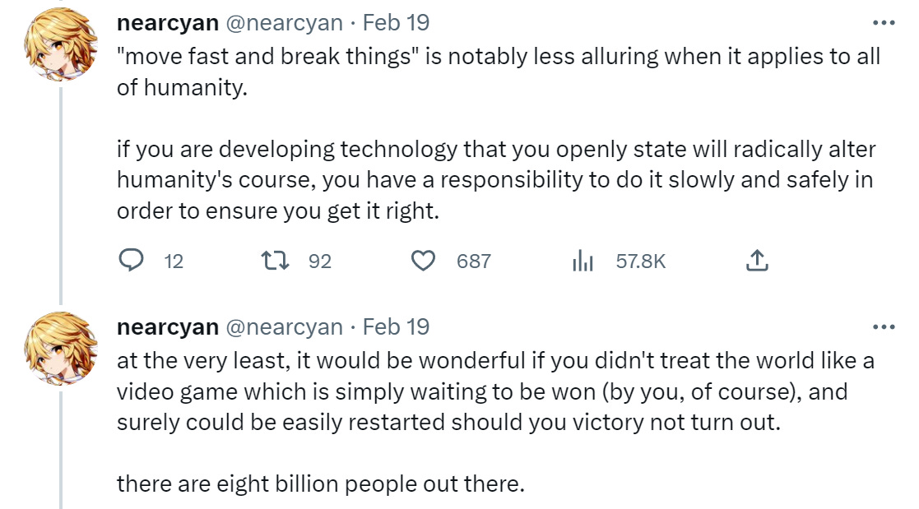919x509 pixels.
Task: Open more options on the first tweet
Action: click(883, 23)
